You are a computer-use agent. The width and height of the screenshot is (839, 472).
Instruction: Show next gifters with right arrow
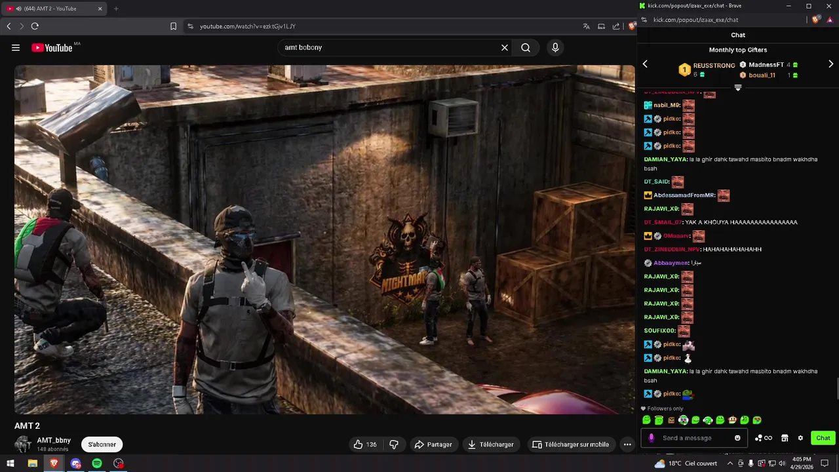point(830,64)
